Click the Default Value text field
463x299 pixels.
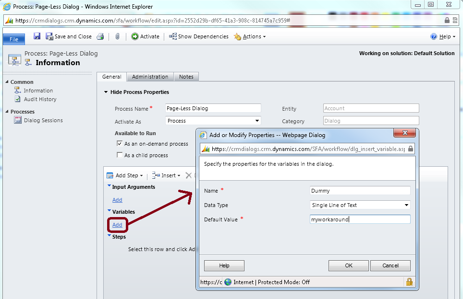tap(360, 219)
